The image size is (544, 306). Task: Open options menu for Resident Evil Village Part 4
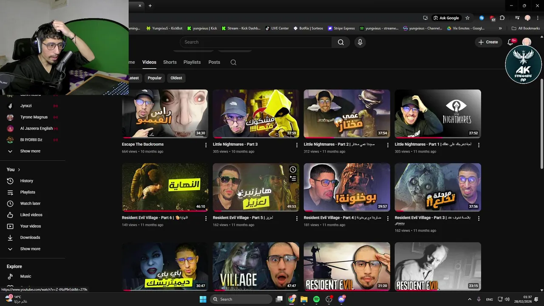388,218
